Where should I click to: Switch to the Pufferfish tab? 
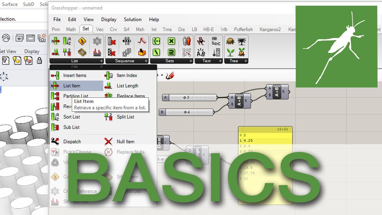pyautogui.click(x=244, y=29)
